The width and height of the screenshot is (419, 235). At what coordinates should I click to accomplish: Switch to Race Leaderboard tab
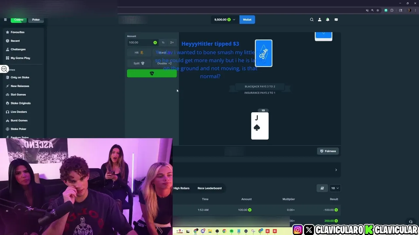(209, 188)
